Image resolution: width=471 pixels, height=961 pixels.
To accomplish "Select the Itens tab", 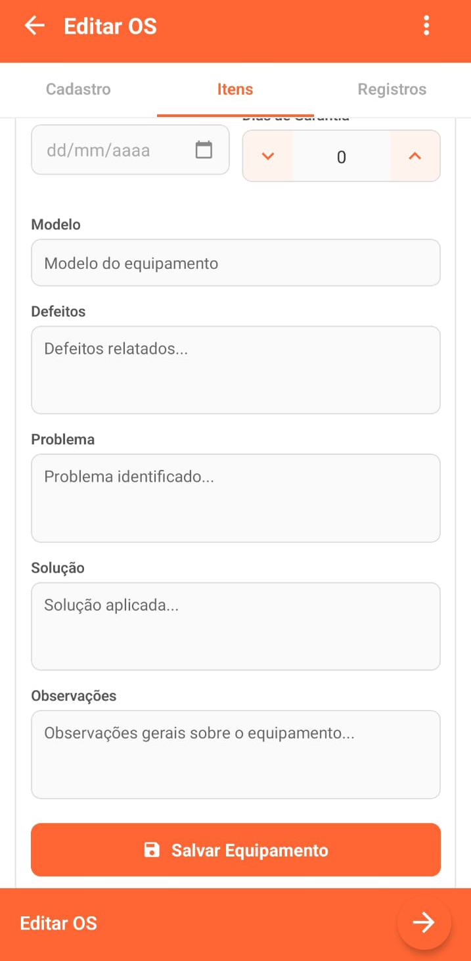I will pos(235,89).
